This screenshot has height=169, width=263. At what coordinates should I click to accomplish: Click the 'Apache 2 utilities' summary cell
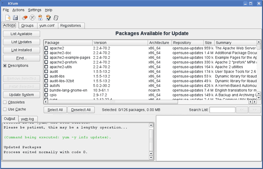click(x=229, y=67)
